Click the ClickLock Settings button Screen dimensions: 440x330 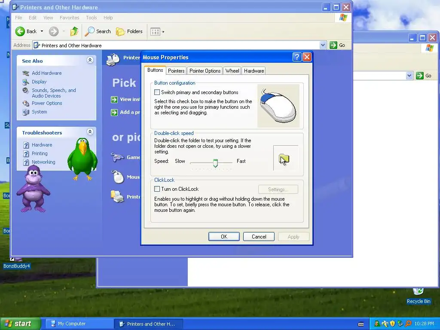[278, 189]
